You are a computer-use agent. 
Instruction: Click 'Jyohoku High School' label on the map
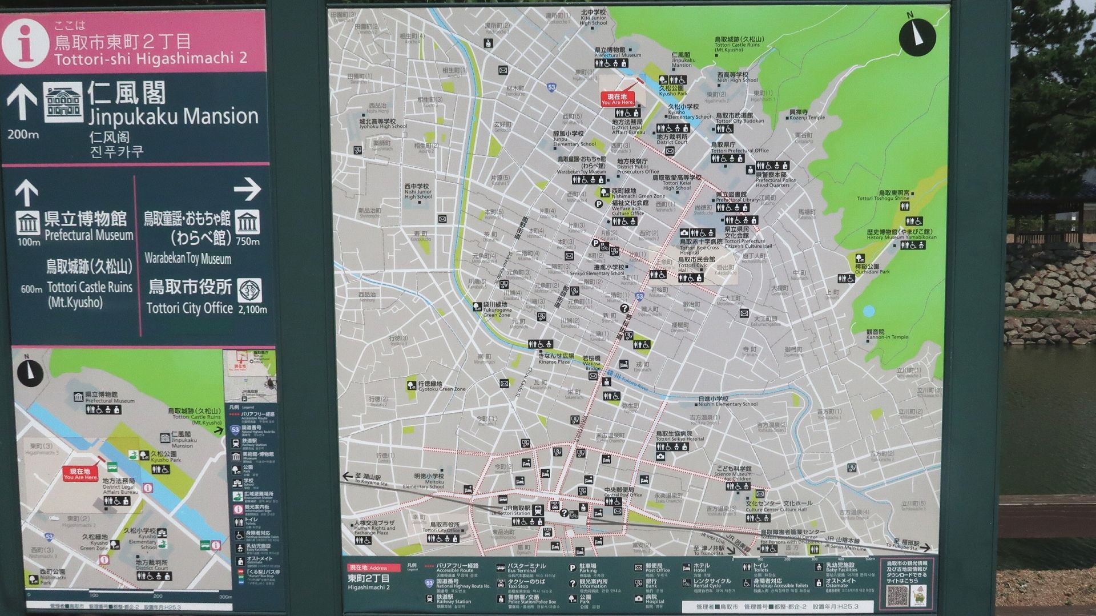tap(383, 127)
